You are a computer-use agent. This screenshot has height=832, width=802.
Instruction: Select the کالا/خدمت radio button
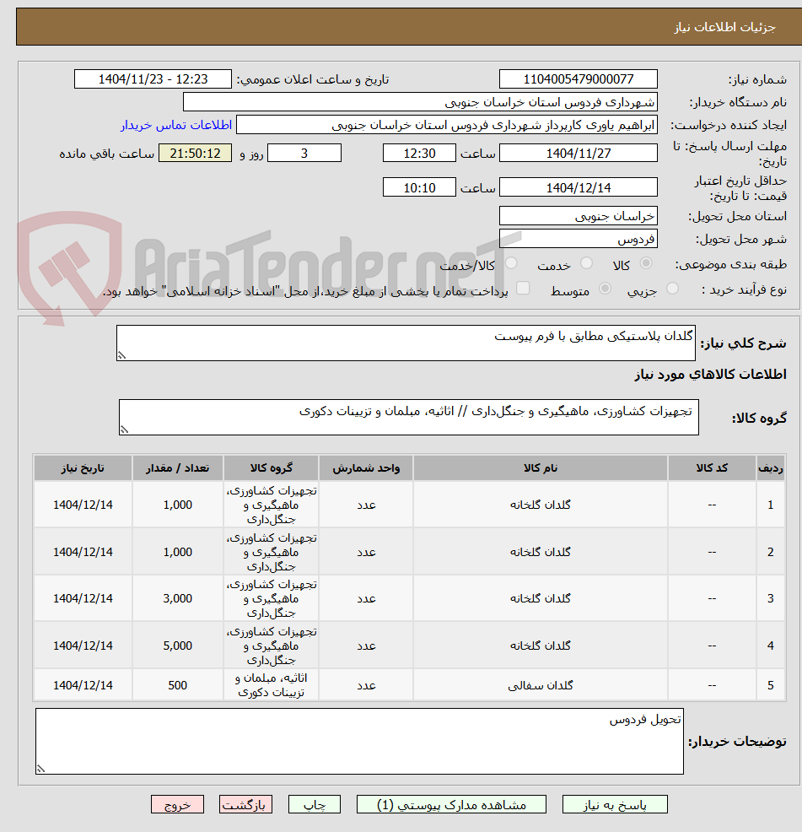click(x=511, y=263)
